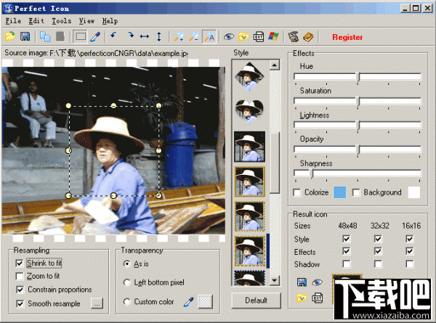
Task: Adjust the Saturation slider handle
Action: pos(358,101)
